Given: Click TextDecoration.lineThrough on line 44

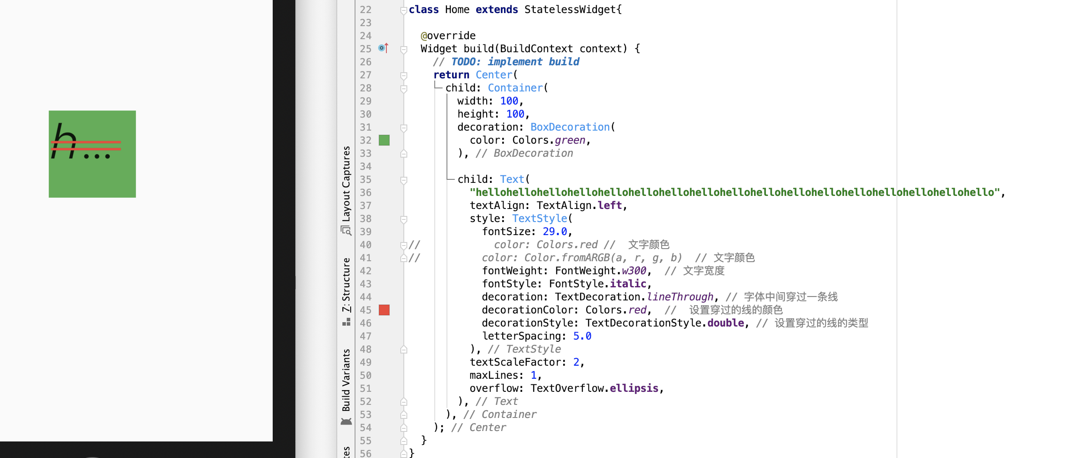Looking at the screenshot, I should tap(634, 297).
